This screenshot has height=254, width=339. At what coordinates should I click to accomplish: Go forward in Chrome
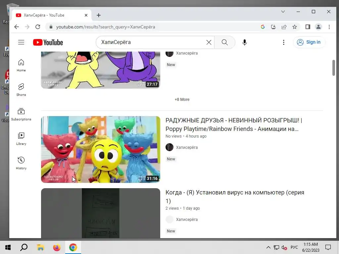click(27, 27)
